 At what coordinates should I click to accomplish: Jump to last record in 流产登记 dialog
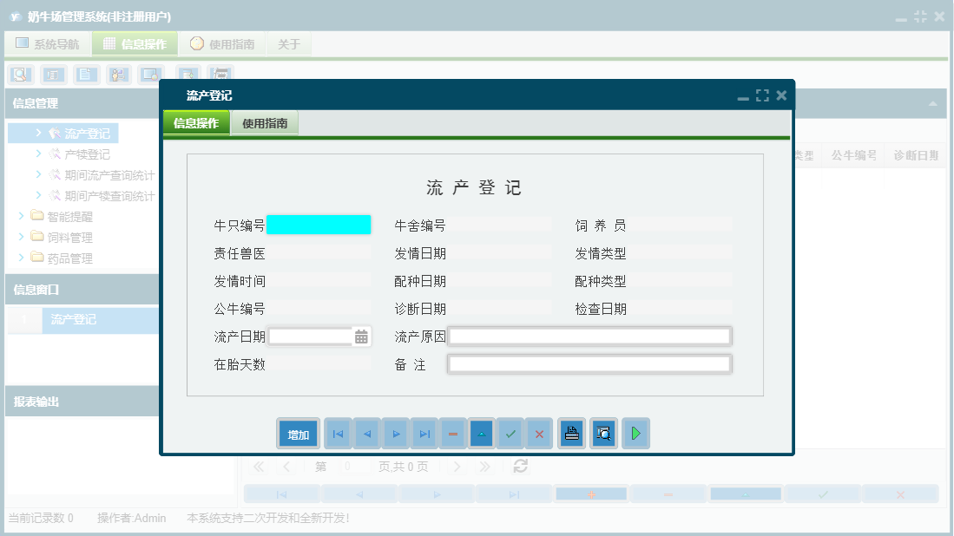coord(424,434)
